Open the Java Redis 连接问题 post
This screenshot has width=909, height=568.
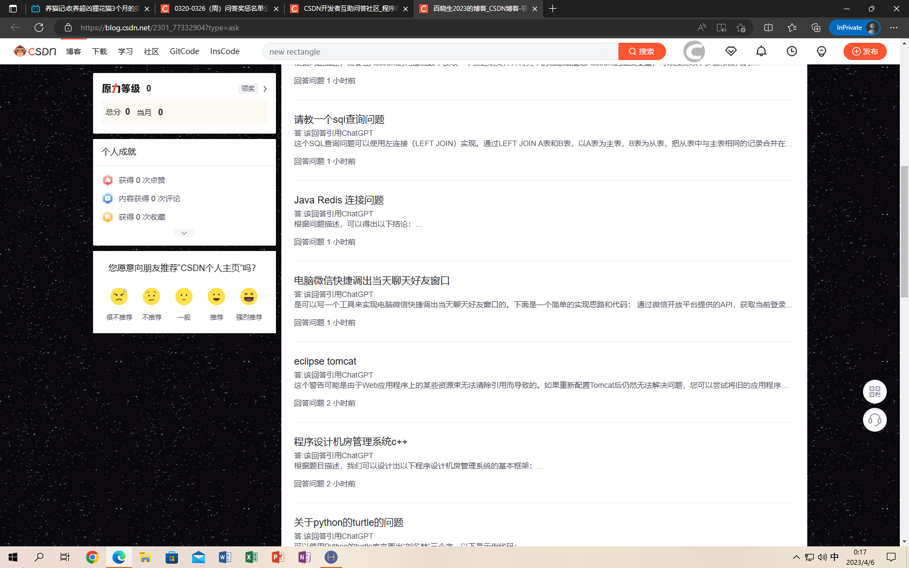click(339, 200)
